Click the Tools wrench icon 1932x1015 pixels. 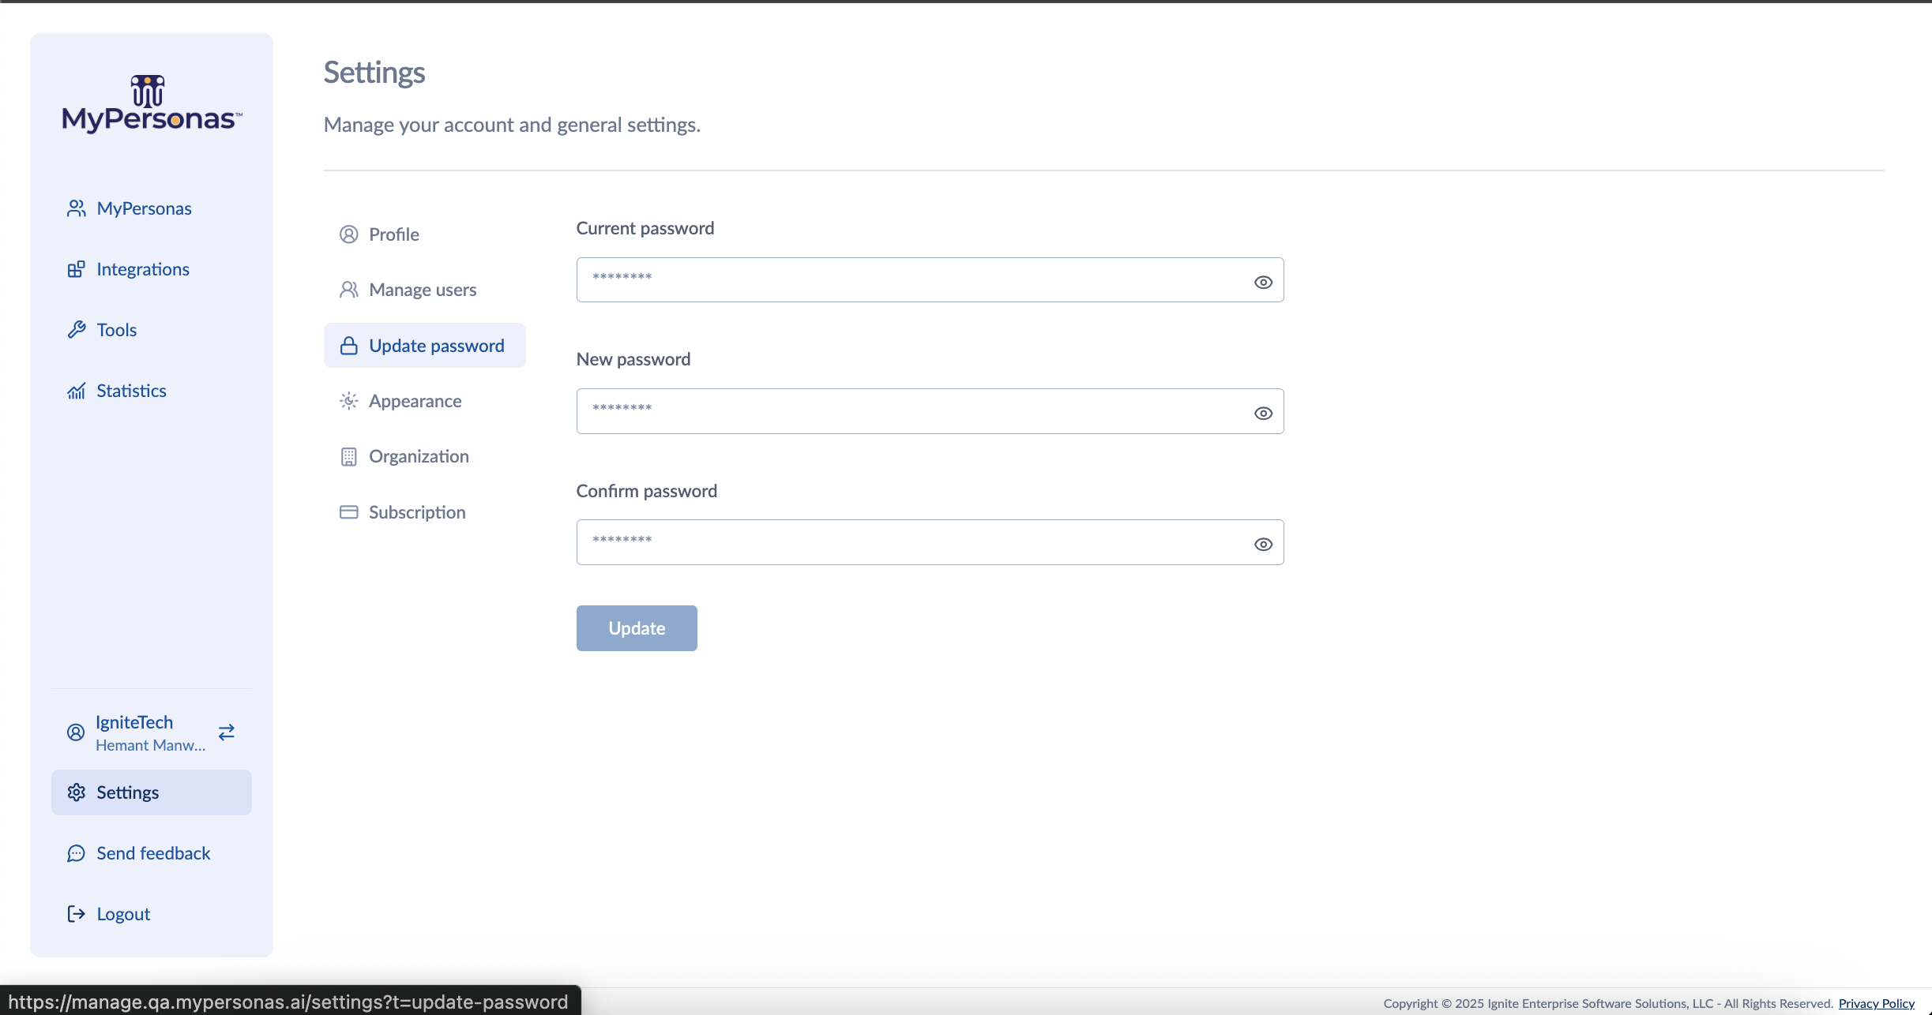coord(76,330)
